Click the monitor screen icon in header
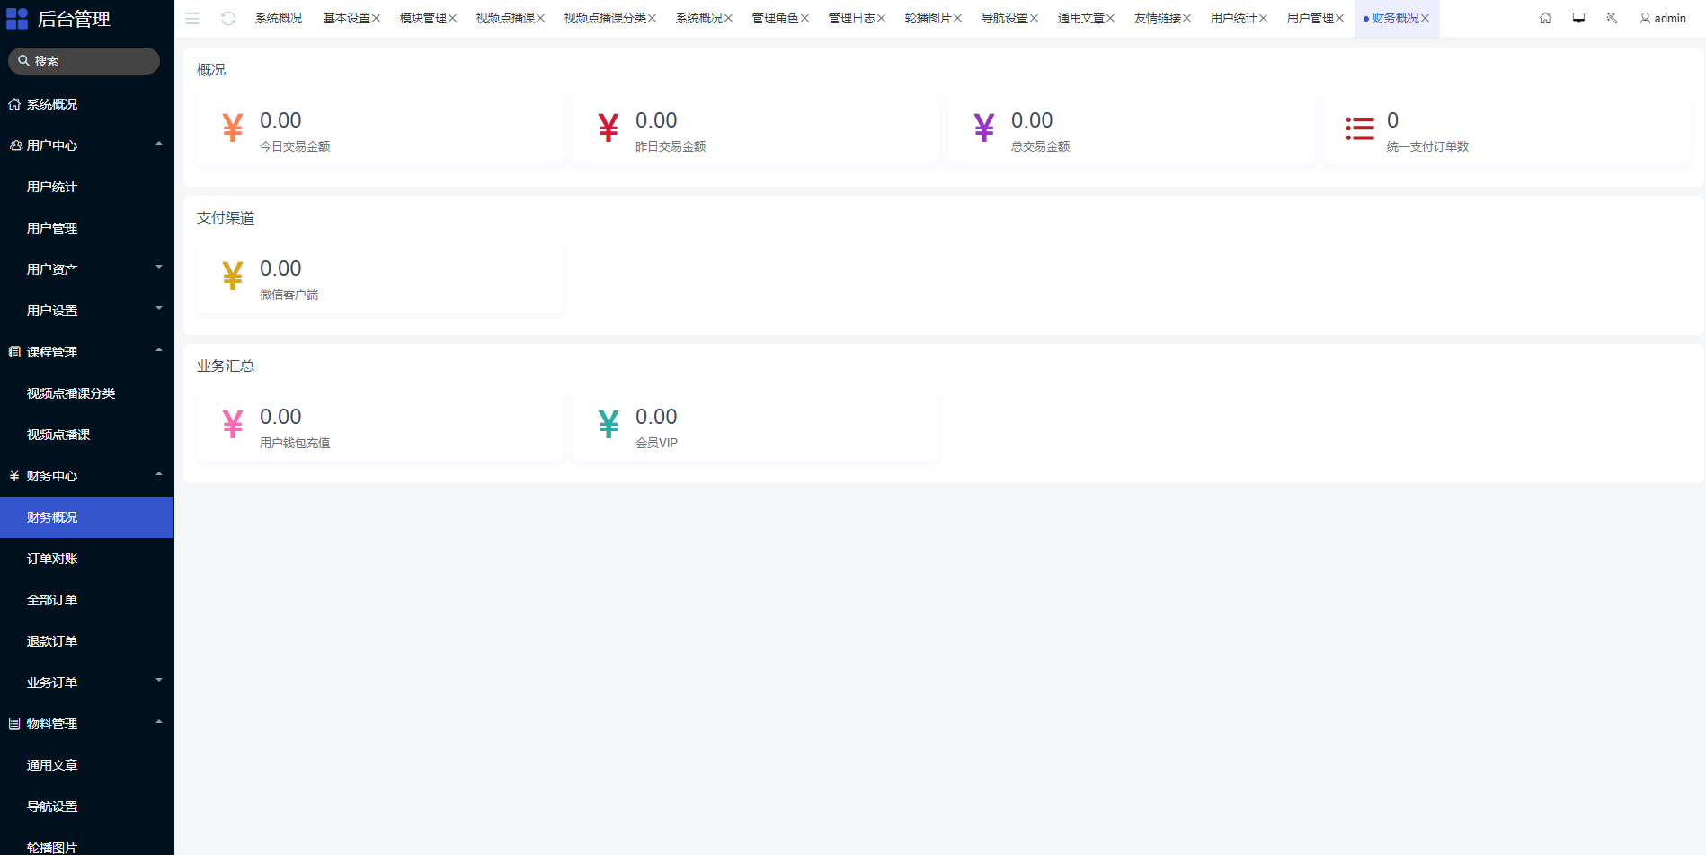This screenshot has width=1706, height=855. point(1578,18)
